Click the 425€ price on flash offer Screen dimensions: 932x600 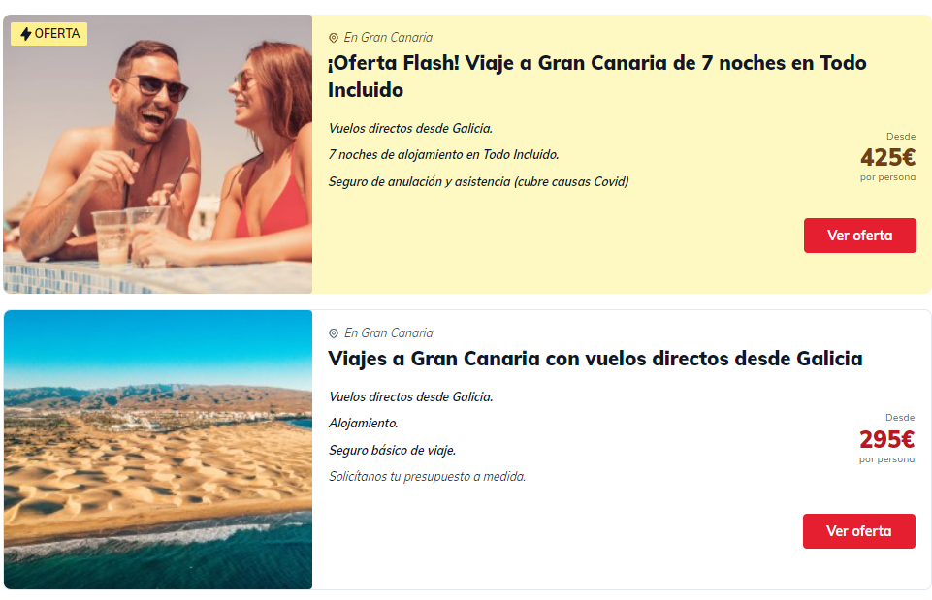888,157
